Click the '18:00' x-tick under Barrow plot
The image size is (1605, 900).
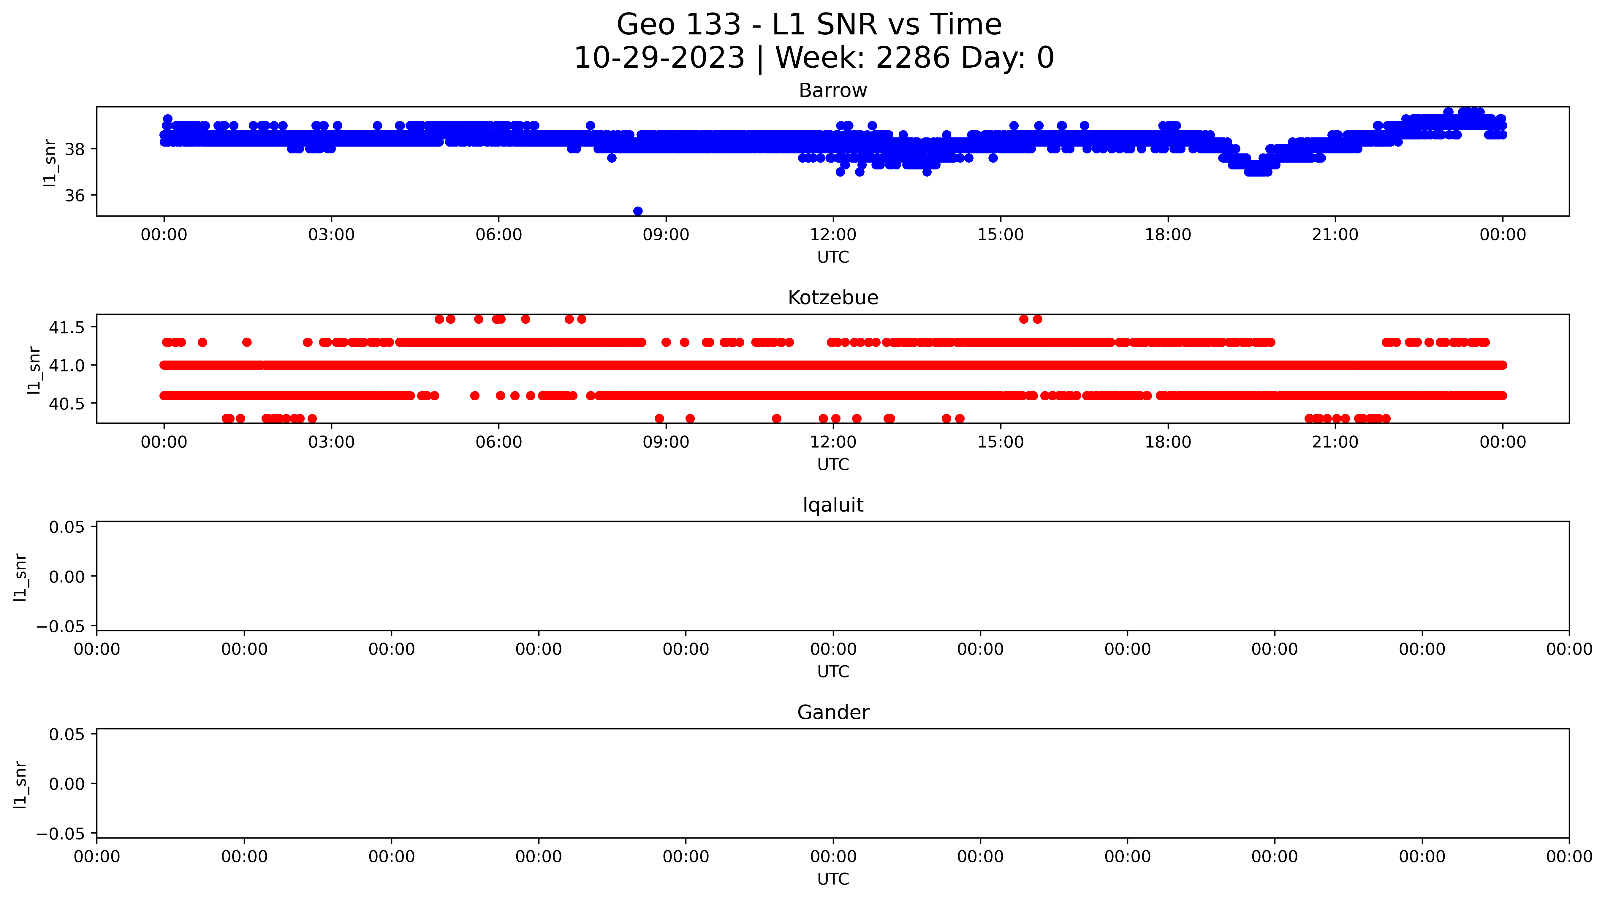click(x=1168, y=235)
